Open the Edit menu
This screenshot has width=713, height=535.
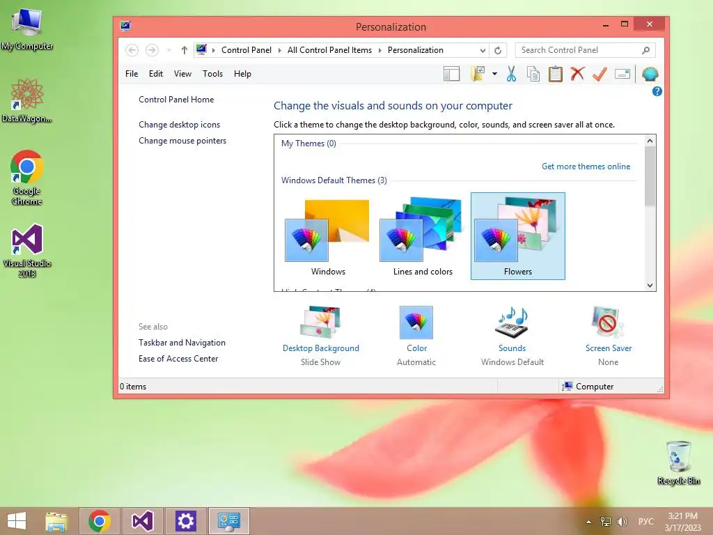coord(155,74)
